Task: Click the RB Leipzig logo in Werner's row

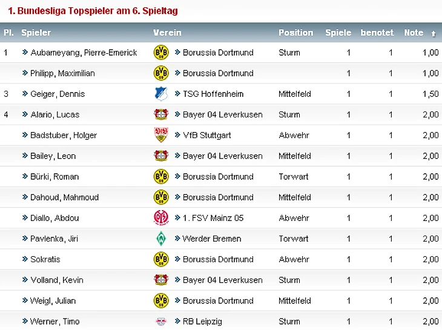Action: coord(161,322)
